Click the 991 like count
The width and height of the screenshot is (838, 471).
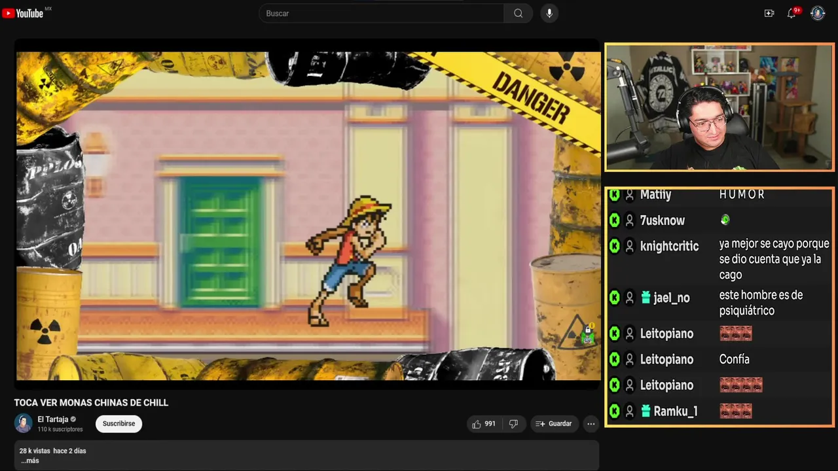point(490,424)
